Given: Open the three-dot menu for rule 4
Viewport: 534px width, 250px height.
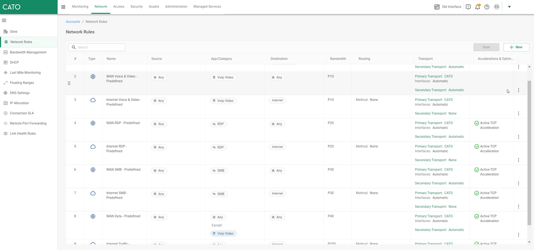Looking at the screenshot, I should [x=518, y=137].
